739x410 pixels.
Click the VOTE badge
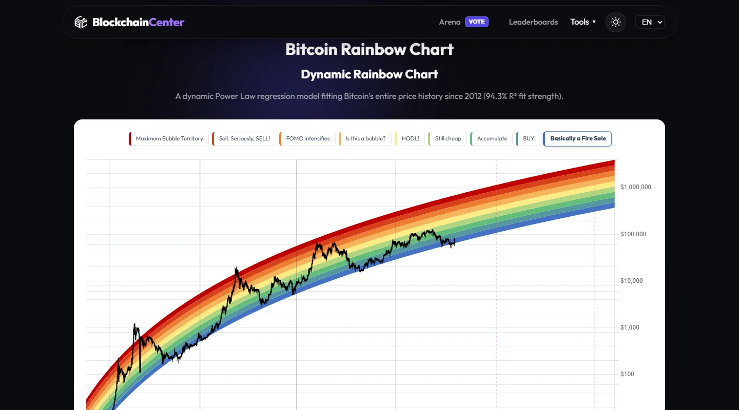pyautogui.click(x=477, y=22)
